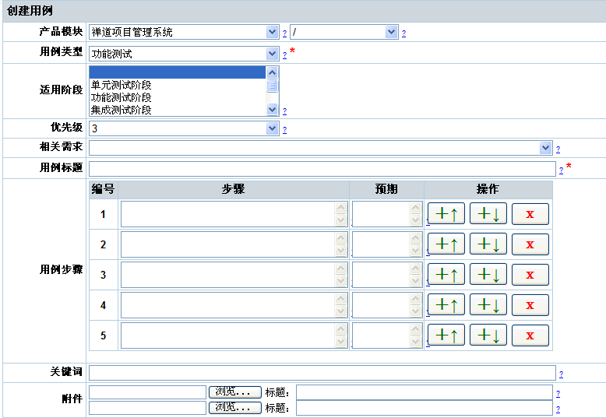Insert a step above step 2
This screenshot has width=606, height=418.
(446, 244)
